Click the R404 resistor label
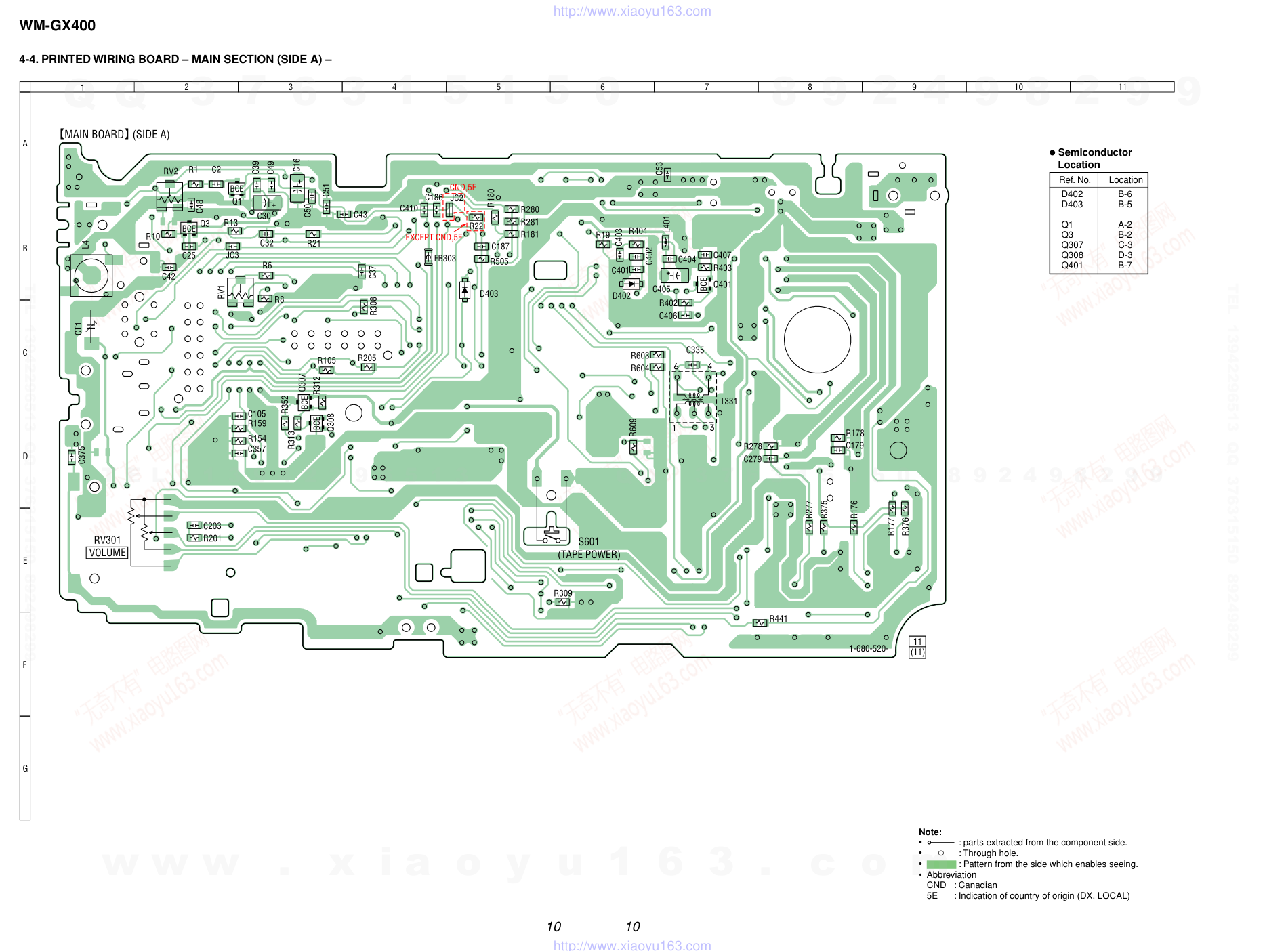Viewport: 1265px width, 951px height. [638, 231]
